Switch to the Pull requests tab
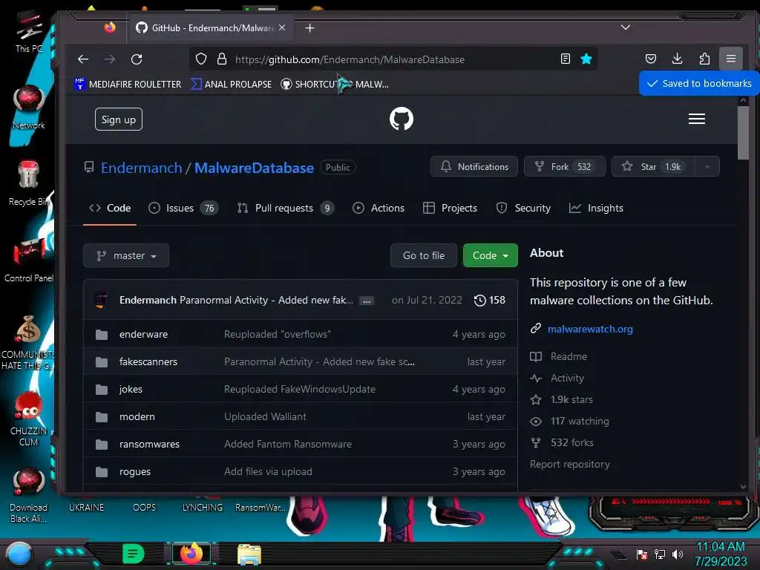This screenshot has height=570, width=760. click(285, 208)
